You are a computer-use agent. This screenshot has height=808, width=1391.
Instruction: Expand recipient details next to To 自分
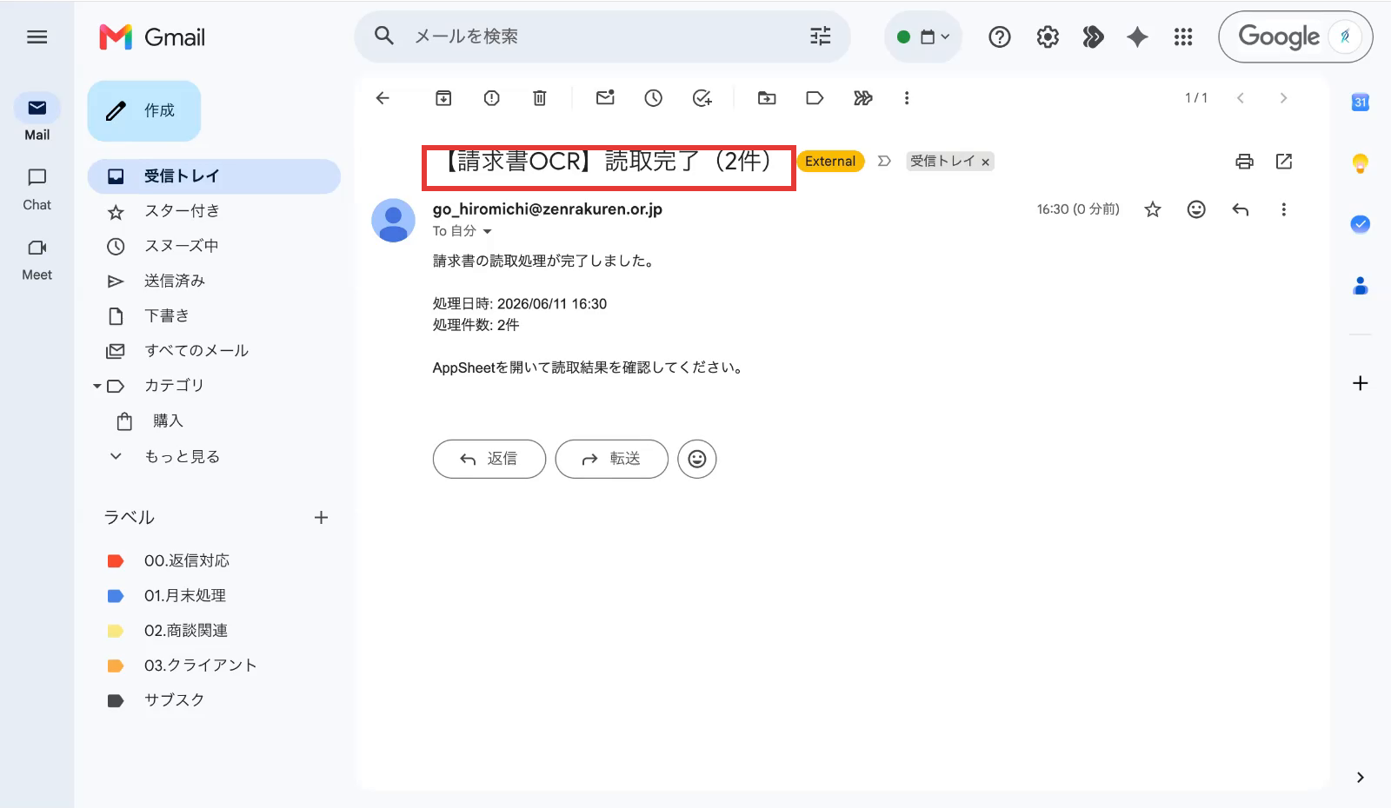pos(487,231)
